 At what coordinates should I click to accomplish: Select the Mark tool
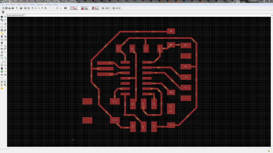pos(5,20)
